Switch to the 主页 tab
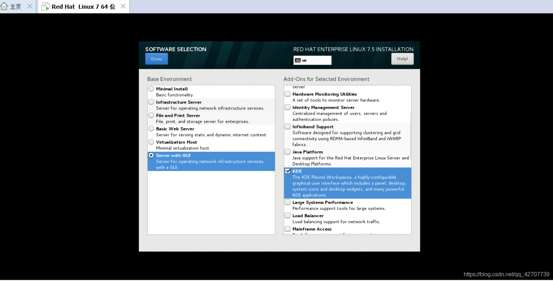The height and width of the screenshot is (281, 553). (x=18, y=6)
